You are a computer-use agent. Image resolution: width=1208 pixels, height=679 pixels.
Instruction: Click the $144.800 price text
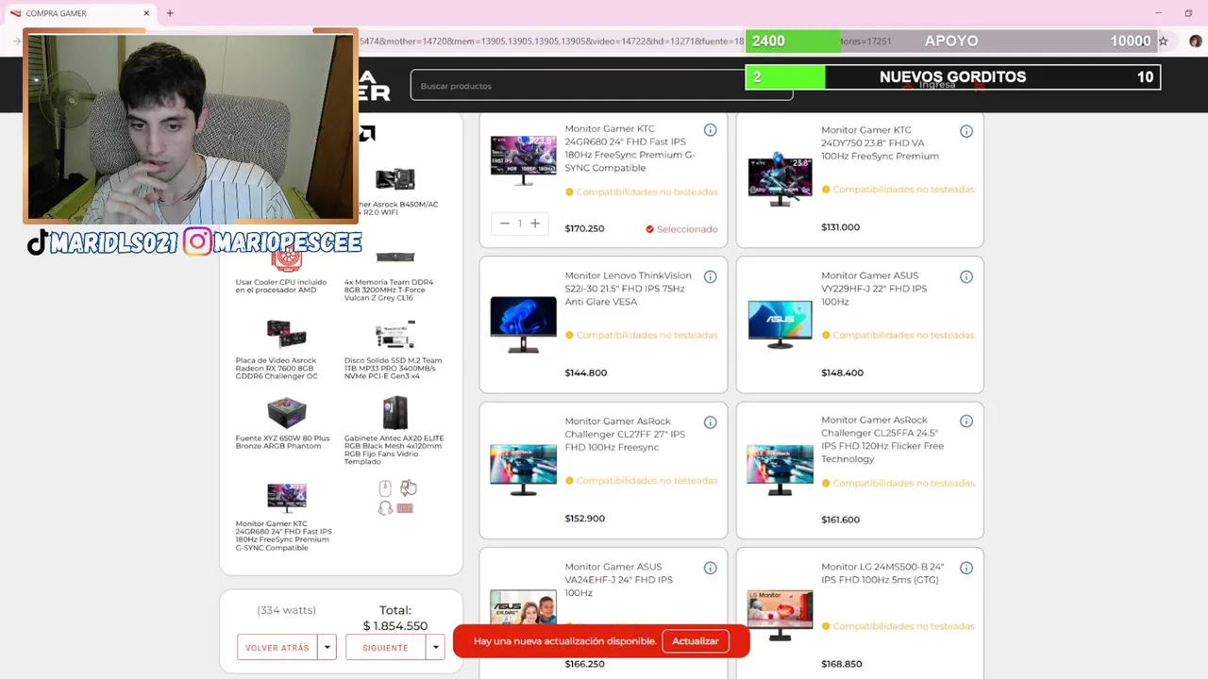click(585, 373)
